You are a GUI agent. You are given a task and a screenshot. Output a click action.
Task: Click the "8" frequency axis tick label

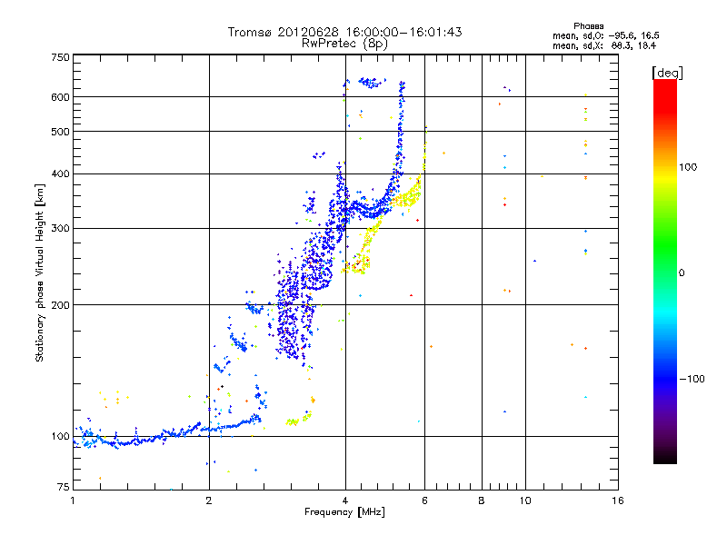coord(482,500)
